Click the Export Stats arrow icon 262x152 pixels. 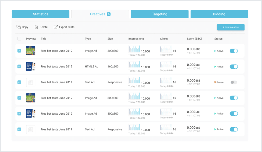56,27
